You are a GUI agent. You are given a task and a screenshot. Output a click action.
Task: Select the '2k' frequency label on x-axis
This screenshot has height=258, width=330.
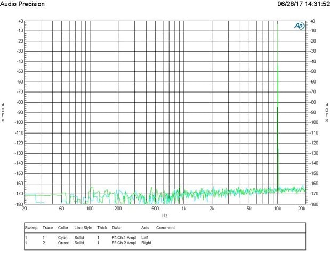click(x=212, y=209)
